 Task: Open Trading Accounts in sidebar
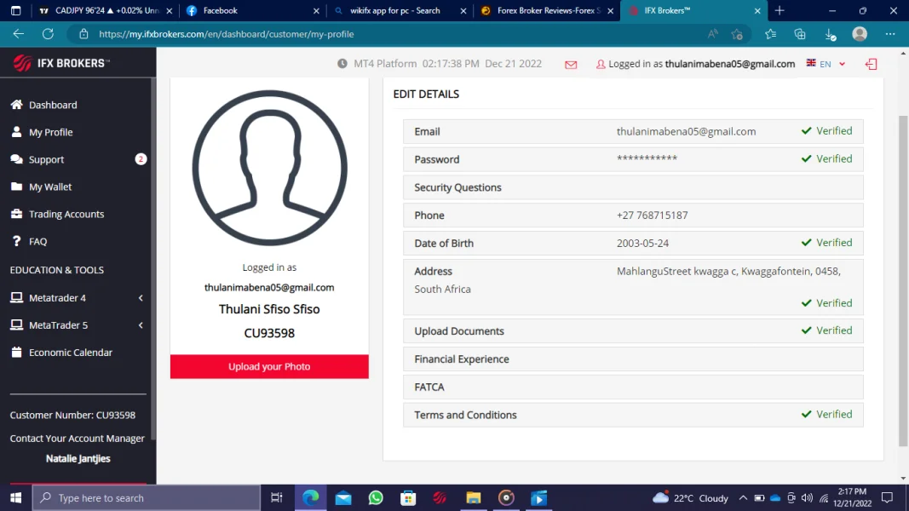(x=66, y=214)
